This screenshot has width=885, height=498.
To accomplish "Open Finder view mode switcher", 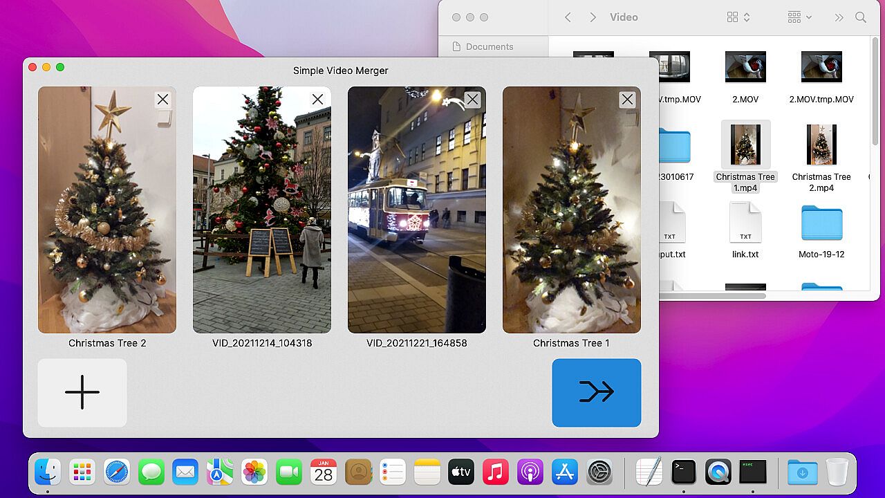I will point(738,17).
